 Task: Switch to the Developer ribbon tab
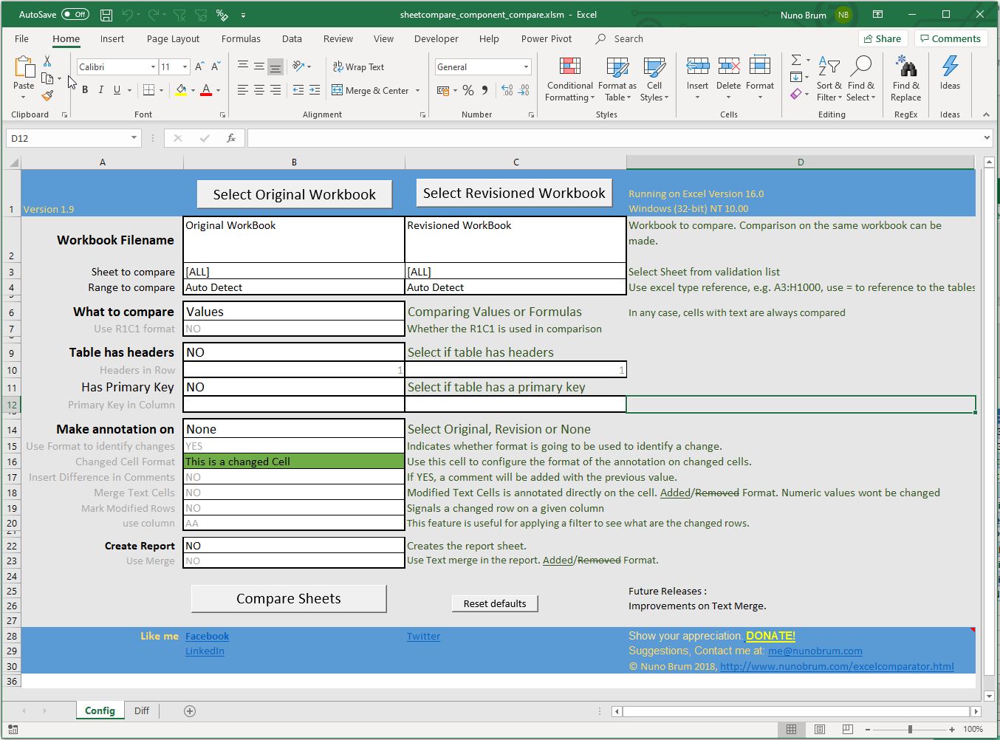coord(436,38)
